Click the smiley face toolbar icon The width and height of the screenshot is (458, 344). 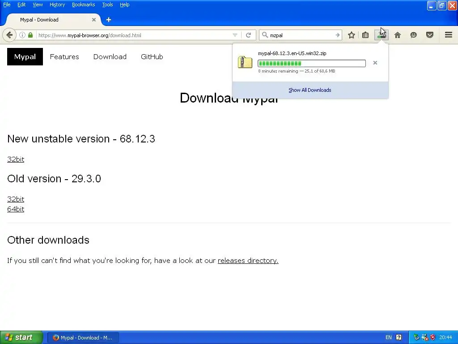413,35
